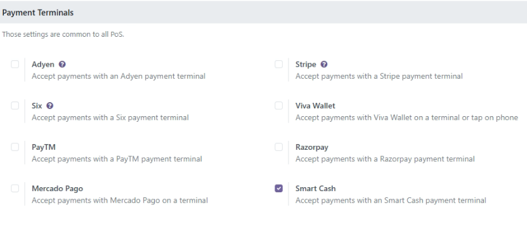Click the Adyen terminal description text

pyautogui.click(x=119, y=76)
